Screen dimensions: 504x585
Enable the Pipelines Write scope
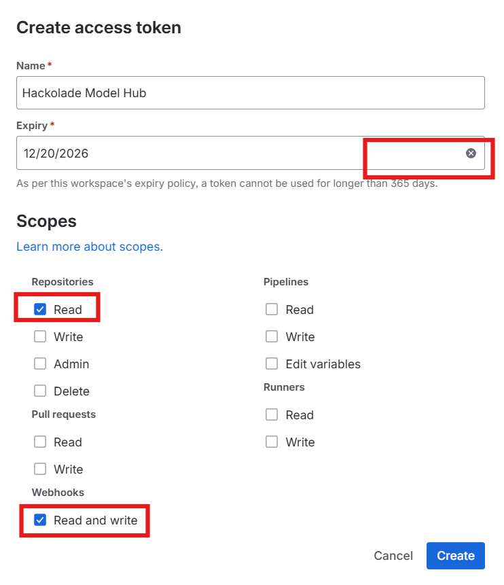[x=272, y=336]
